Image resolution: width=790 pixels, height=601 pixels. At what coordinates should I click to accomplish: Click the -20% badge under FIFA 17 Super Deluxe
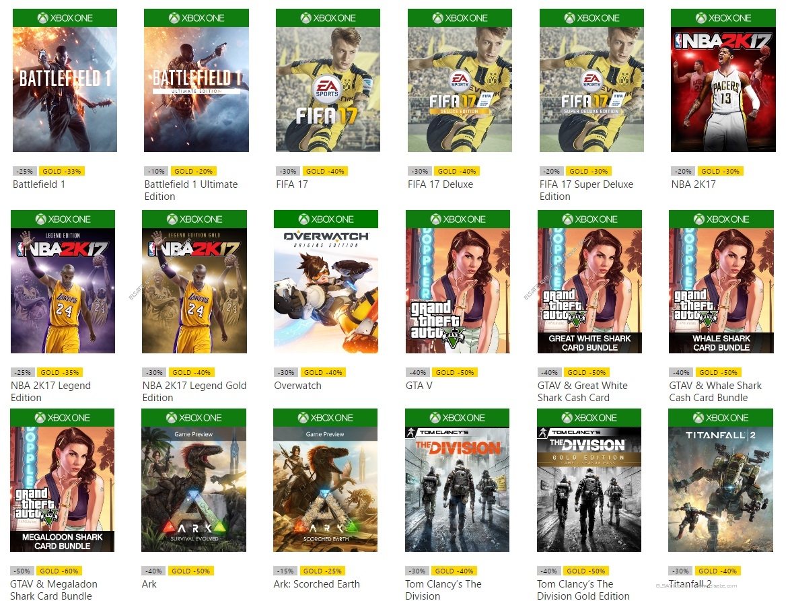pyautogui.click(x=551, y=172)
